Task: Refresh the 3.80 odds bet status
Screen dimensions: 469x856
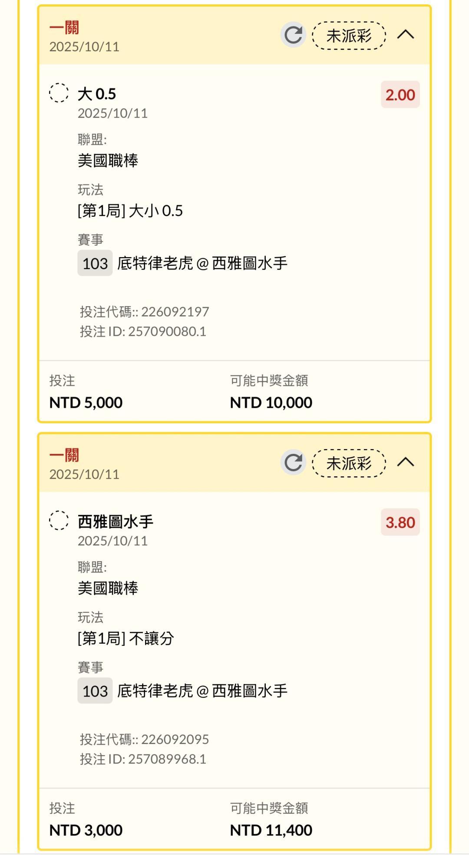Action: (x=293, y=463)
